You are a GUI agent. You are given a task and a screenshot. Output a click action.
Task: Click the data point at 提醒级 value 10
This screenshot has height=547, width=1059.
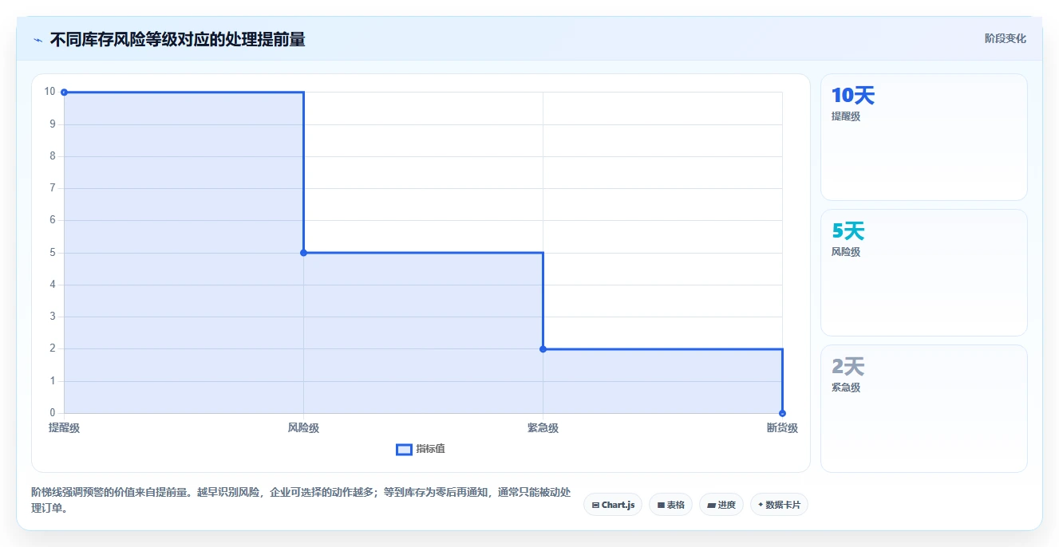pos(64,92)
